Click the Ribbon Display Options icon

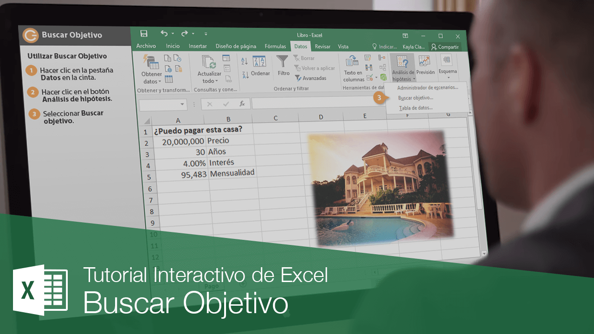(405, 36)
